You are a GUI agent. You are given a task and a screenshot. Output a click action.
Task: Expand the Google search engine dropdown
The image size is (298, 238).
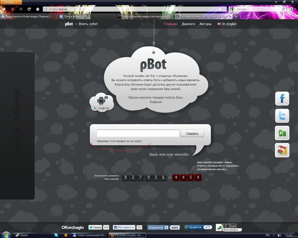tap(233, 9)
